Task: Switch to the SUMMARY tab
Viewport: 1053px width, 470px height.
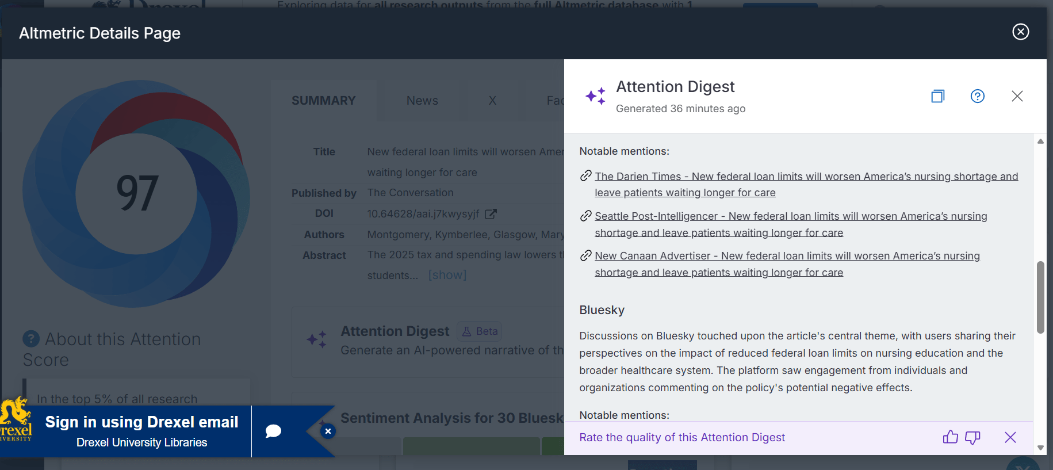Action: [x=324, y=101]
